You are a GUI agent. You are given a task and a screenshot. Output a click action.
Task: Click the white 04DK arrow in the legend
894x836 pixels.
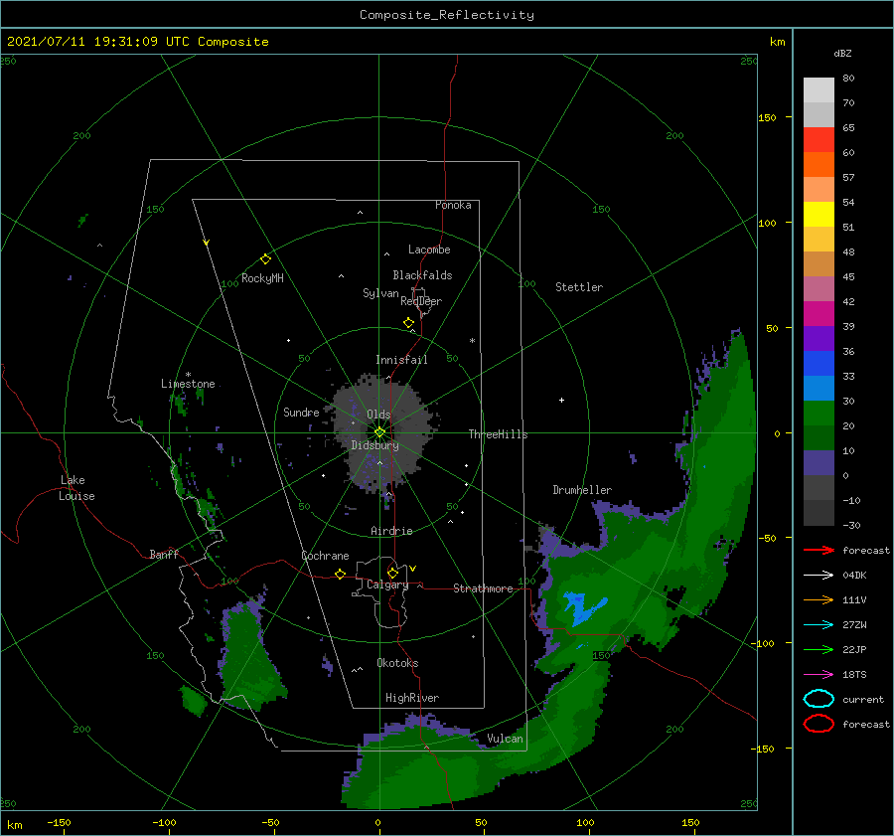tap(819, 575)
